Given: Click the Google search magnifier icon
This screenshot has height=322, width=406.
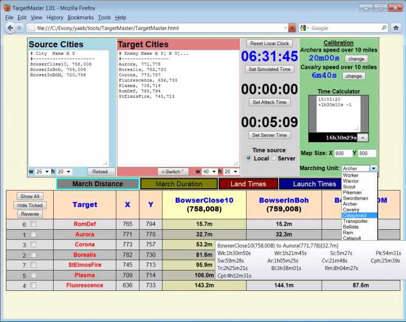Looking at the screenshot, I should tap(383, 28).
